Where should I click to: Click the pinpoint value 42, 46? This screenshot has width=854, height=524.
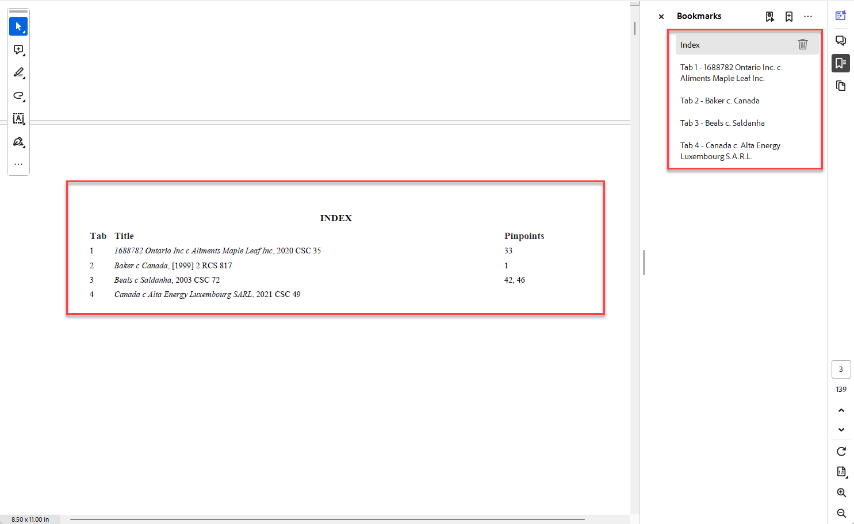515,280
